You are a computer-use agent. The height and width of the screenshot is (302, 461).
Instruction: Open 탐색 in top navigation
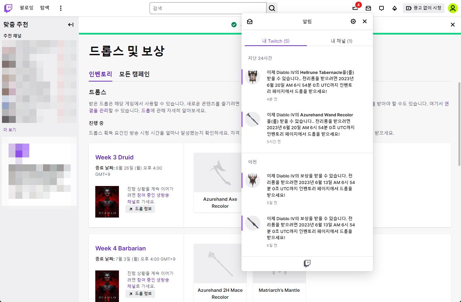click(45, 8)
